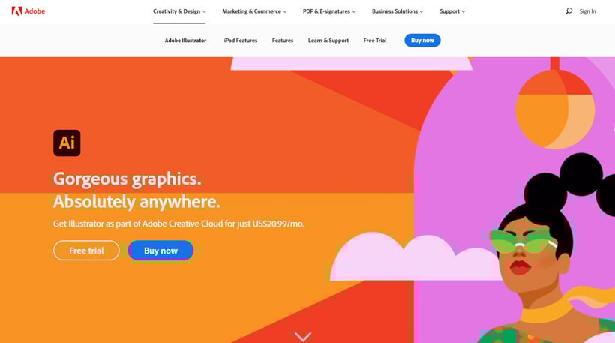The height and width of the screenshot is (343, 615).
Task: Open search with the magnifier icon
Action: 568,11
